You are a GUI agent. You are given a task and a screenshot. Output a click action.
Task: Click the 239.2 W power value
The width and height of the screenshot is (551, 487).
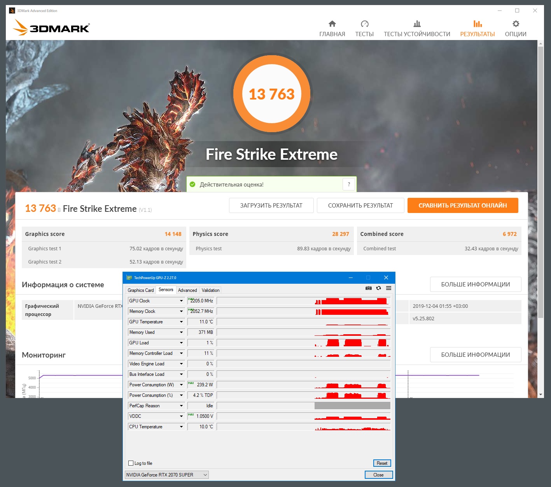pos(201,385)
